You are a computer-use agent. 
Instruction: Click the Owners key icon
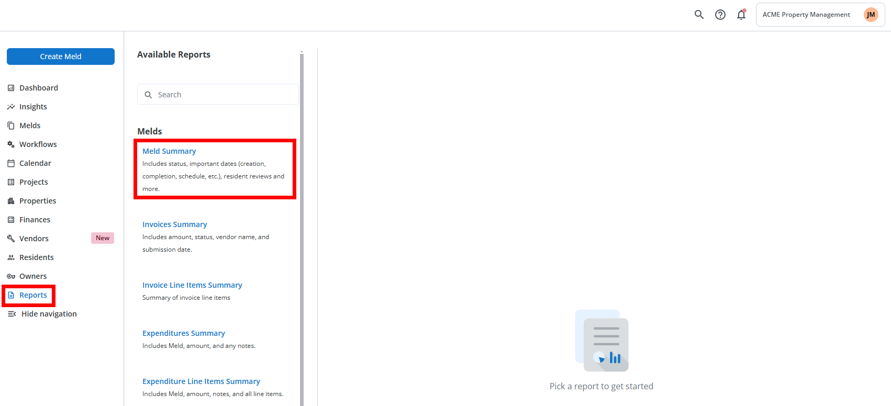[x=11, y=276]
